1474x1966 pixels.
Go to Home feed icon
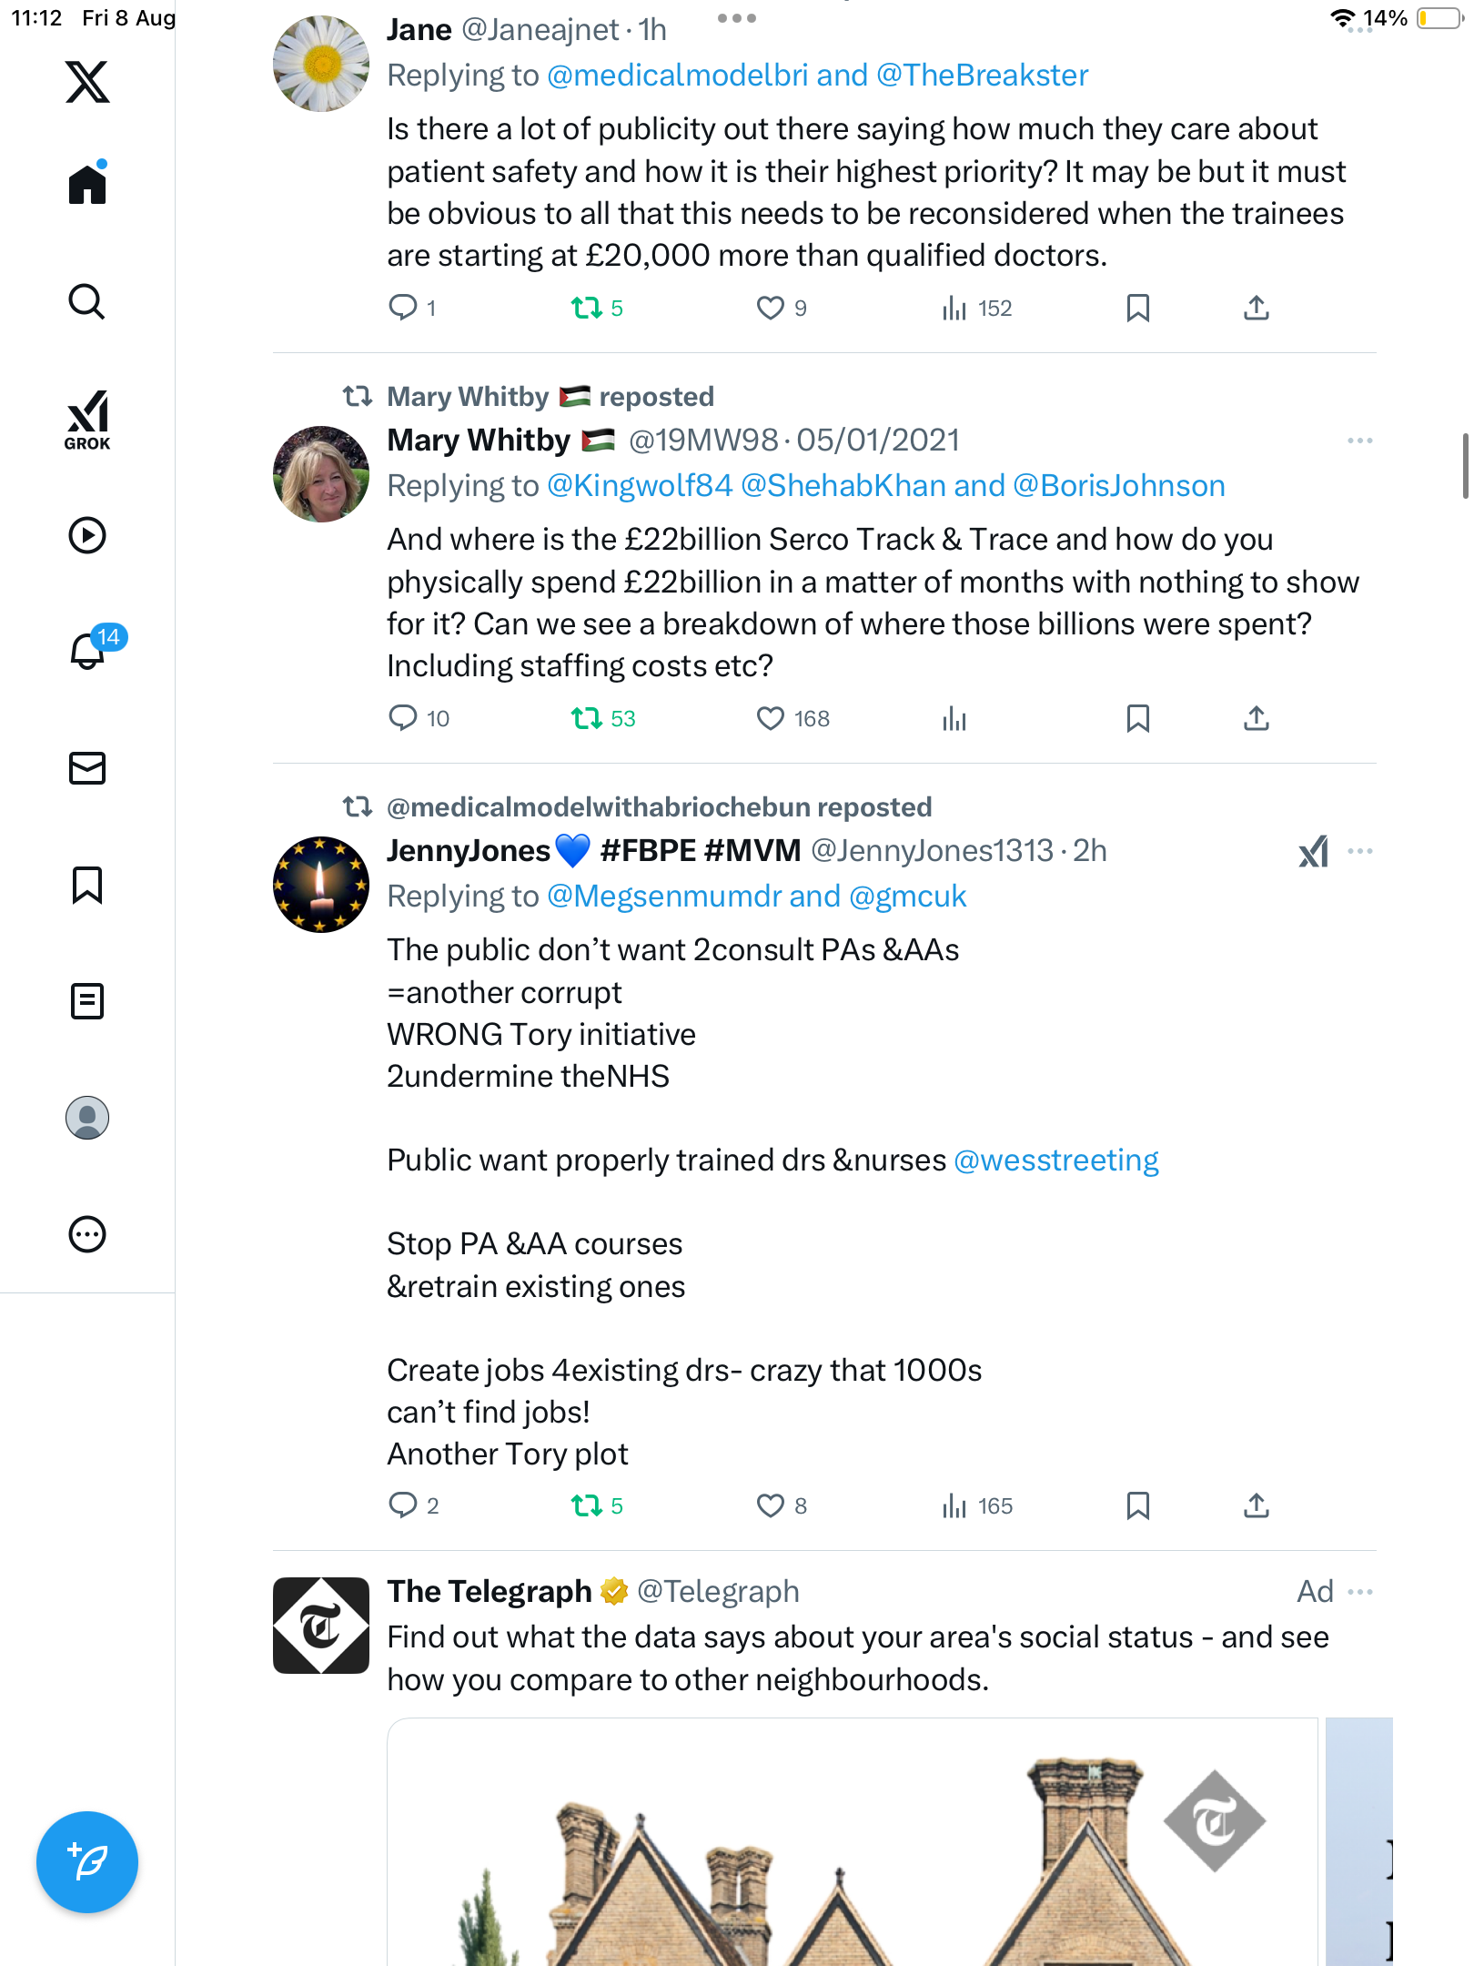click(87, 184)
